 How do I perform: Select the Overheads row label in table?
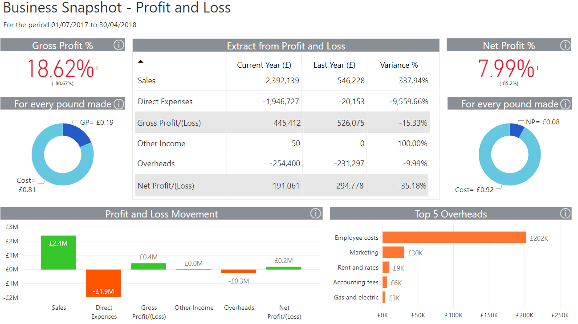point(156,164)
